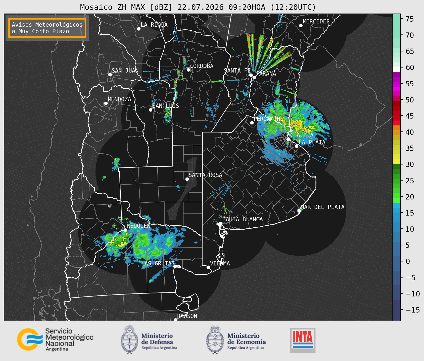424x361 pixels.
Task: Click the La Rioja city label
Action: click(154, 25)
